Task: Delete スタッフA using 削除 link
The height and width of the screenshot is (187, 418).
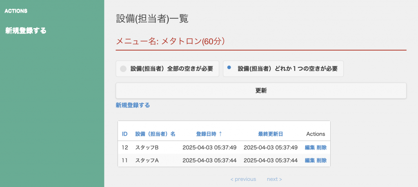Action: (322, 161)
